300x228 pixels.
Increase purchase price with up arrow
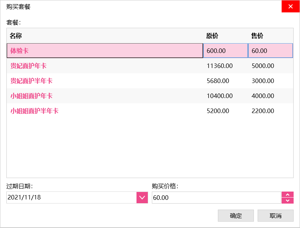pos(287,195)
